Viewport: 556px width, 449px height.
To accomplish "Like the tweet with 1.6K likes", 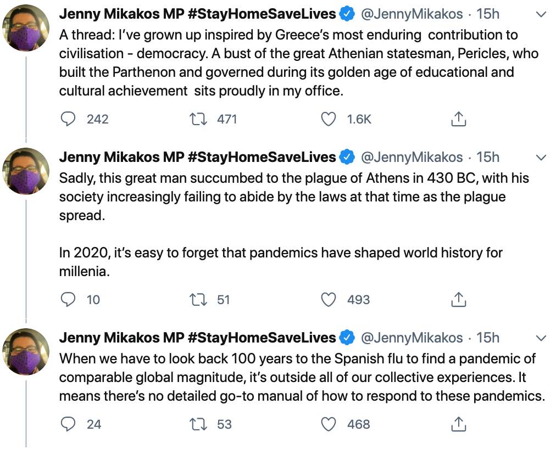I will [x=329, y=119].
